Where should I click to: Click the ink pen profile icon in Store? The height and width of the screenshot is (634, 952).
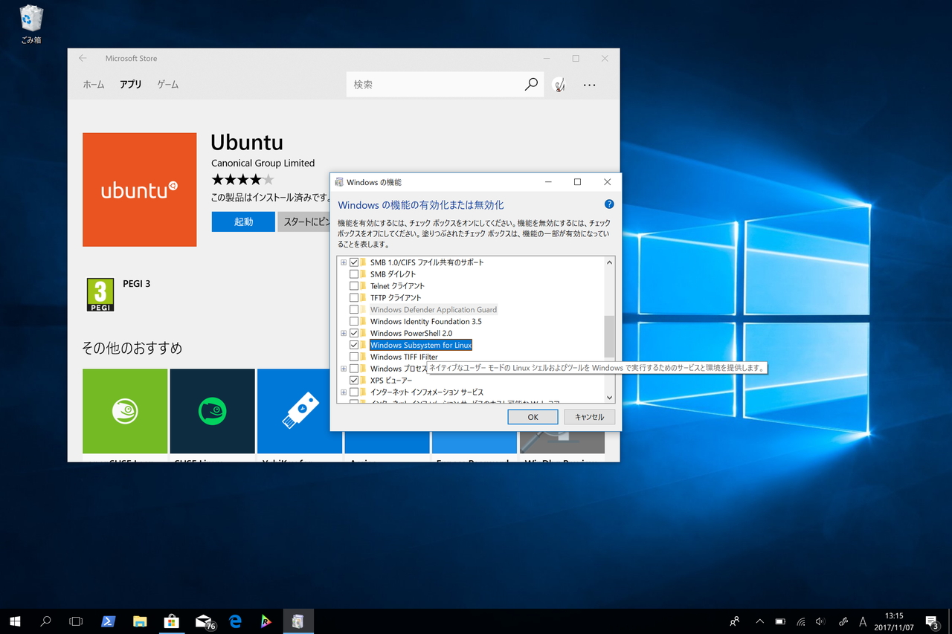click(x=559, y=84)
